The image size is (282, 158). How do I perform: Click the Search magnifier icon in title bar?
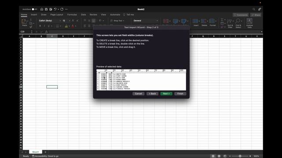coord(254,9)
